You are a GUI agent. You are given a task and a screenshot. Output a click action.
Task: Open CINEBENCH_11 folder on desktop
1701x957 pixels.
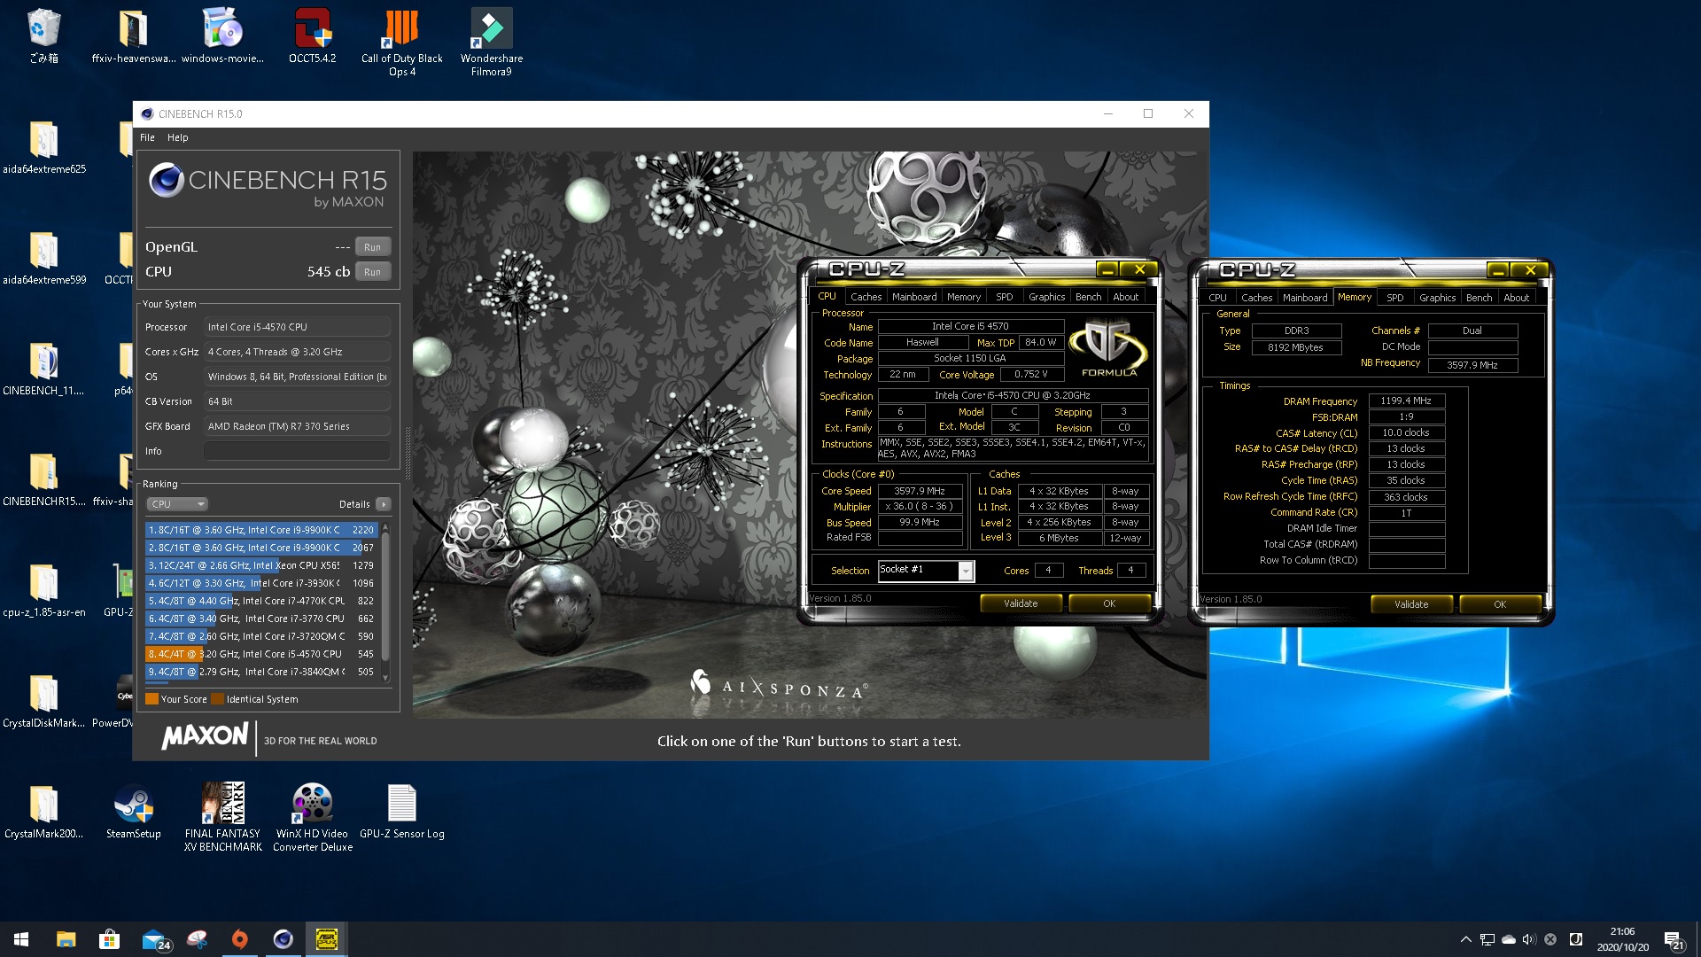pos(44,369)
